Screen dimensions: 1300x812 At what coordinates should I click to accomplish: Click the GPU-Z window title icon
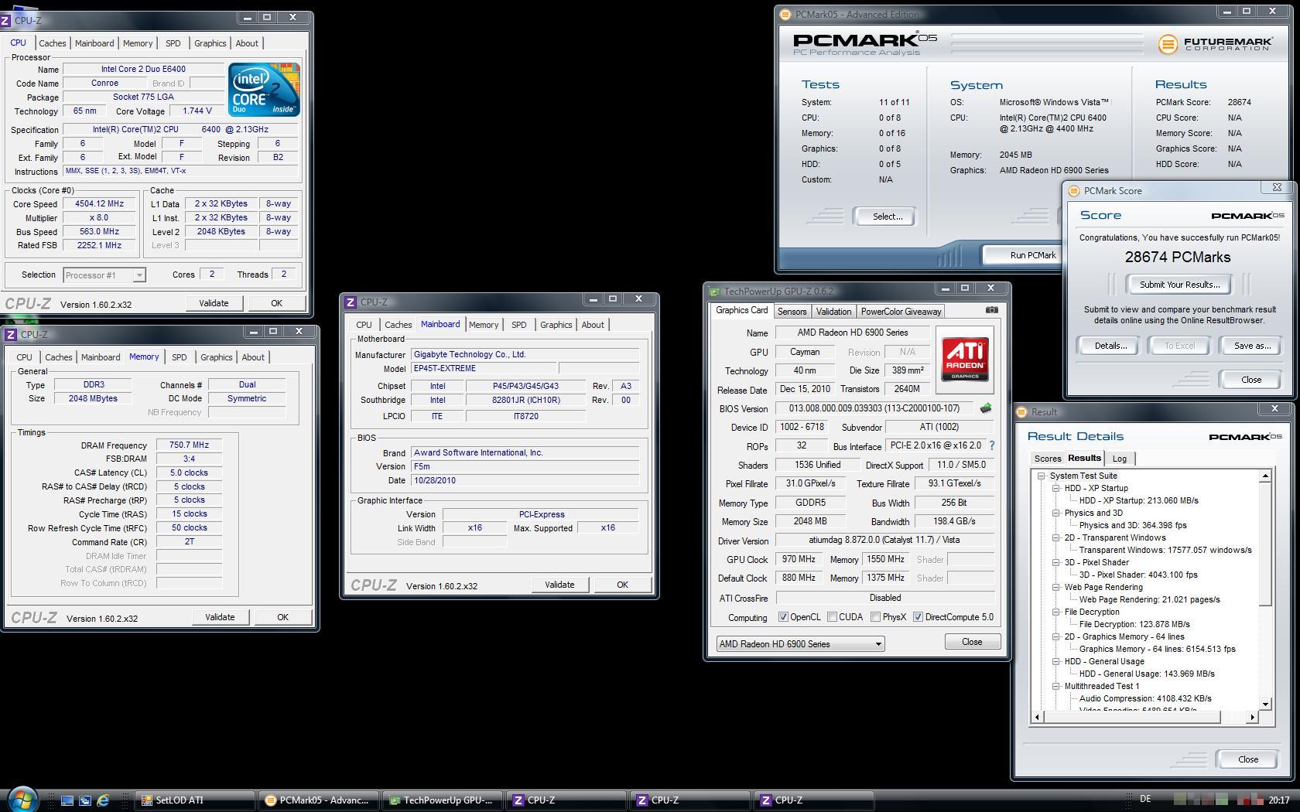pyautogui.click(x=714, y=291)
